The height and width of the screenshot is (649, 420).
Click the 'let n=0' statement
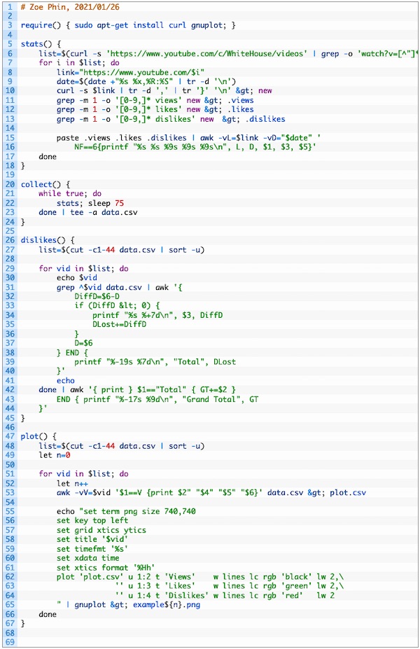pyautogui.click(x=54, y=455)
